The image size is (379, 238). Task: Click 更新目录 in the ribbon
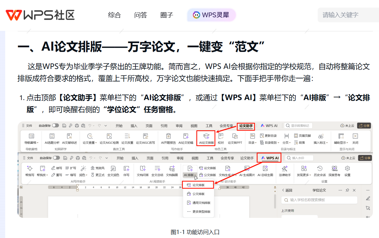(269, 135)
